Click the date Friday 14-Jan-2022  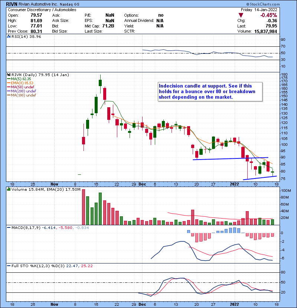click(259, 10)
